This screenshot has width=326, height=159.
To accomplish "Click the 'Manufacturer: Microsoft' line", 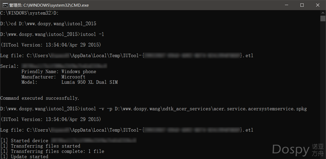I will 53,77.
